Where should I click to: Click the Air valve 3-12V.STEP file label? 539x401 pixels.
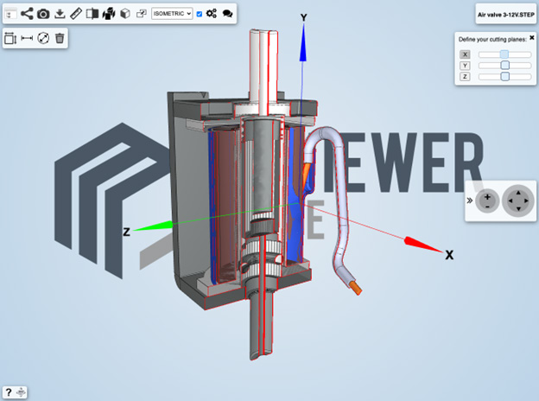tap(504, 15)
